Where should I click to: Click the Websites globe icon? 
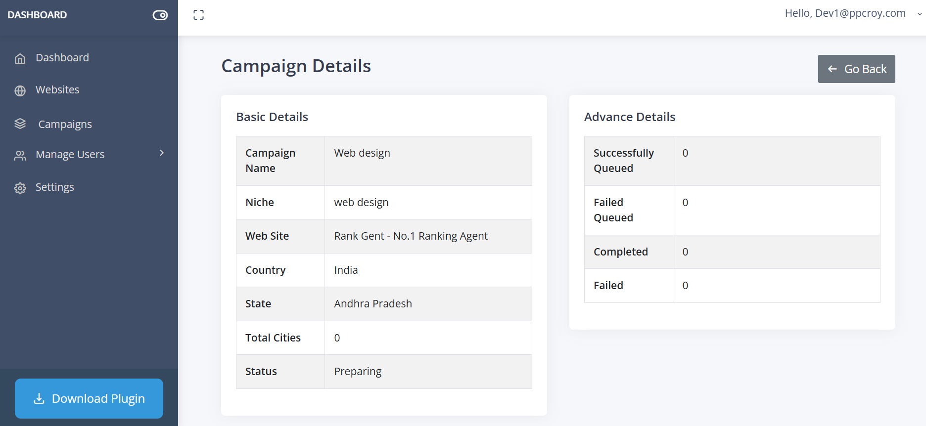[x=20, y=91]
